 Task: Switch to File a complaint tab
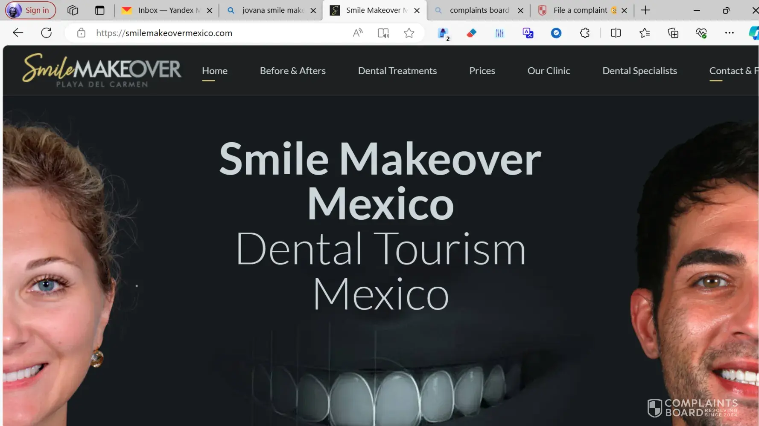[580, 10]
